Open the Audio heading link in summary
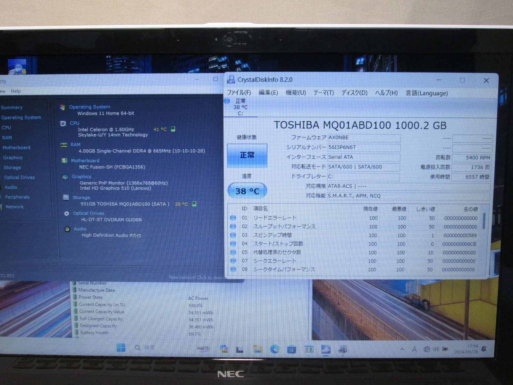513x385 pixels. click(x=80, y=229)
